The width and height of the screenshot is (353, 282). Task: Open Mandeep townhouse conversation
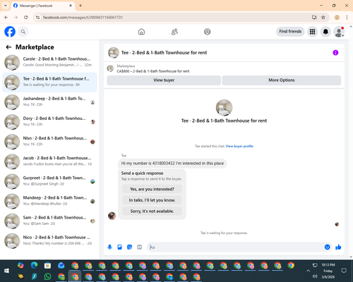click(49, 201)
